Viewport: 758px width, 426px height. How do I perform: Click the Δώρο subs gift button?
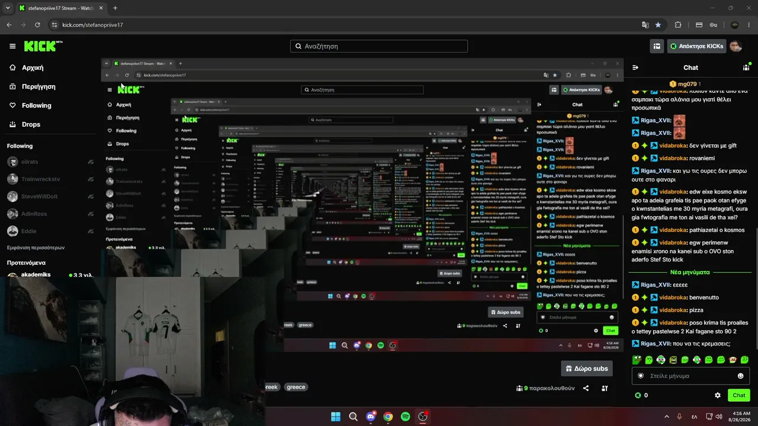click(587, 369)
